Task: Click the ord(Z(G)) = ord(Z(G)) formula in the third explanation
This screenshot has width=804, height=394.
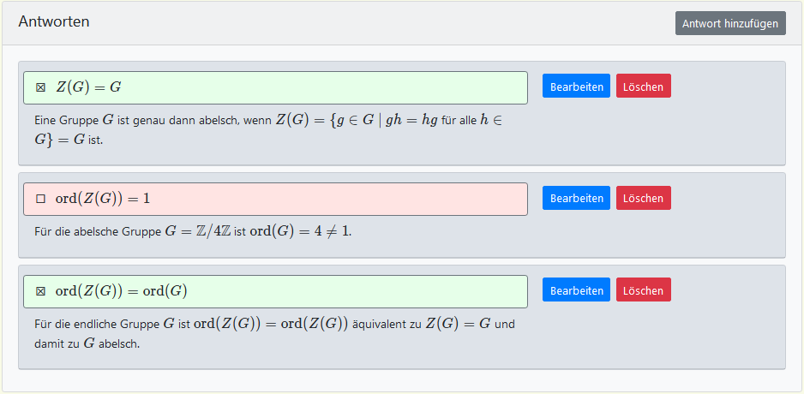Action: click(270, 325)
